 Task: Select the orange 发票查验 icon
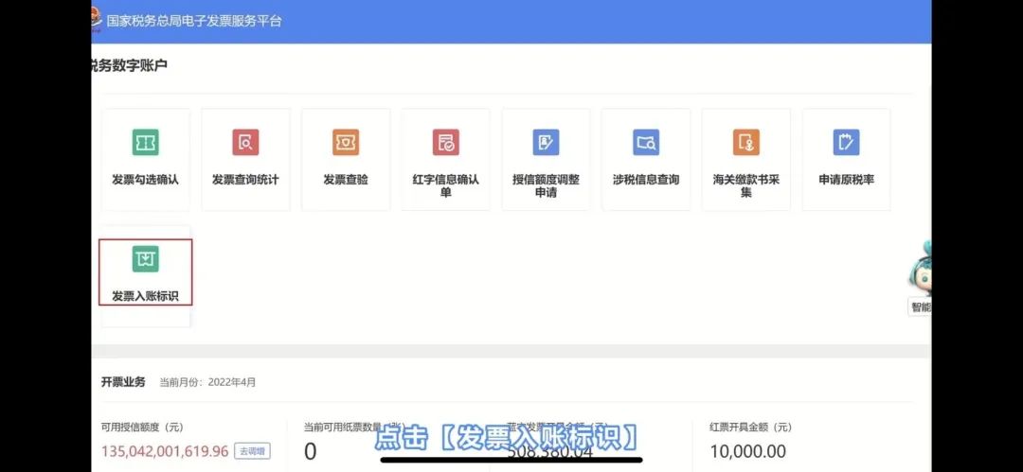pyautogui.click(x=346, y=143)
